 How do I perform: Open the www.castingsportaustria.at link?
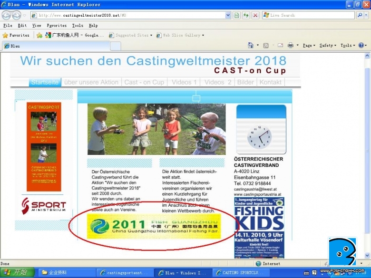click(257, 194)
